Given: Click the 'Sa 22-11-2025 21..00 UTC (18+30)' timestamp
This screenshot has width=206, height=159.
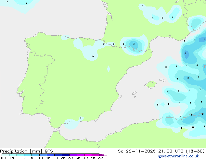Looking at the screenshot, I should [x=161, y=151].
